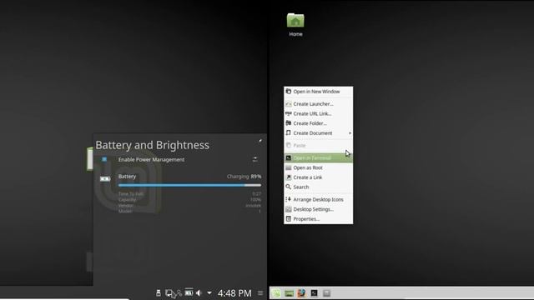
Task: Click the battery tray icon
Action: click(x=189, y=292)
